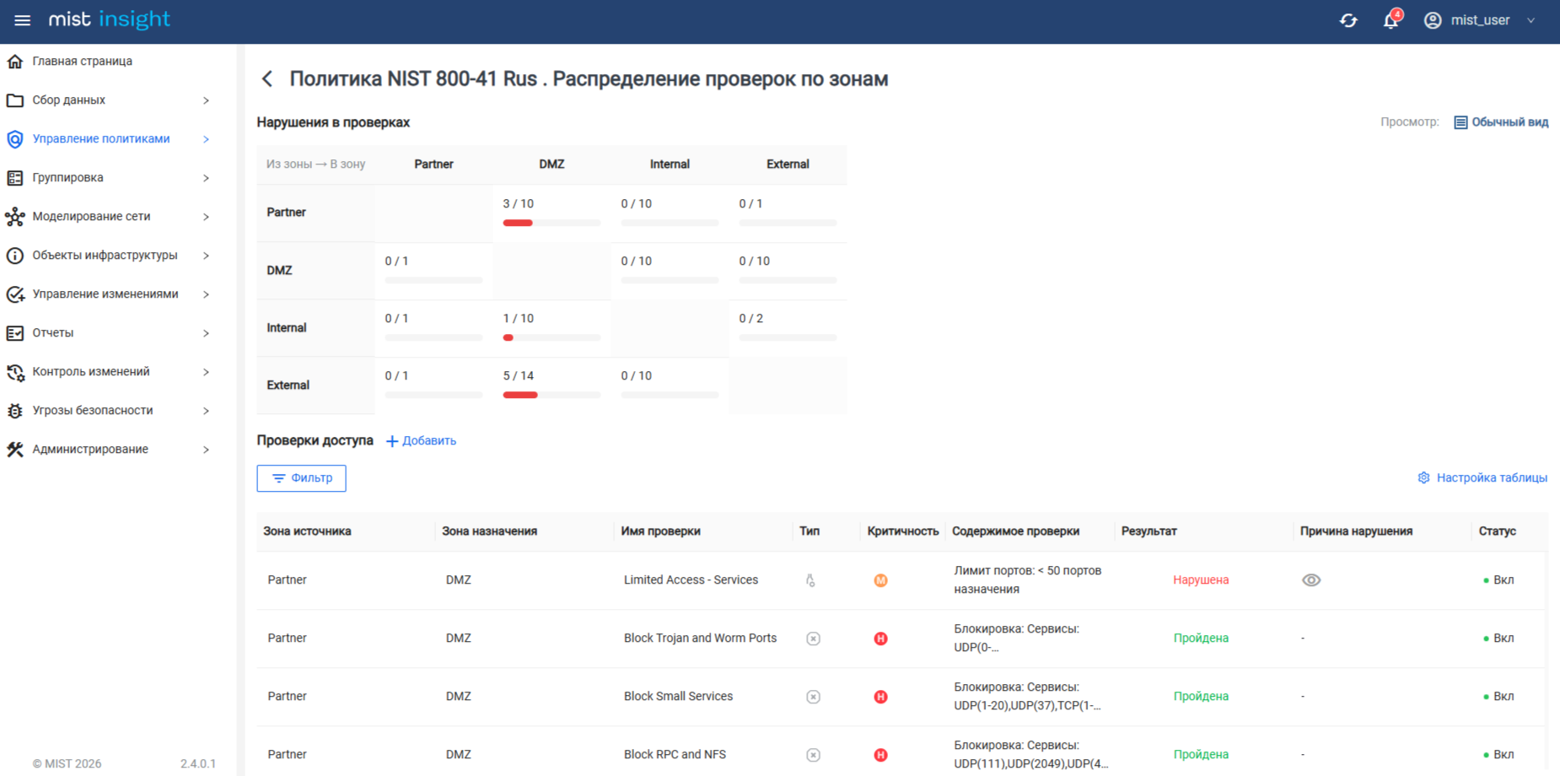Click the Обычный вид list icon

pos(1460,122)
